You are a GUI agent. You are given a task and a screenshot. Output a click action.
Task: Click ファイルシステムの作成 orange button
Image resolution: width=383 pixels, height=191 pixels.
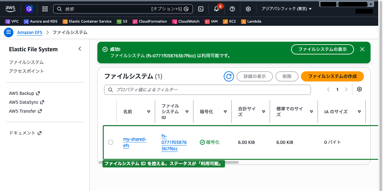pyautogui.click(x=332, y=76)
